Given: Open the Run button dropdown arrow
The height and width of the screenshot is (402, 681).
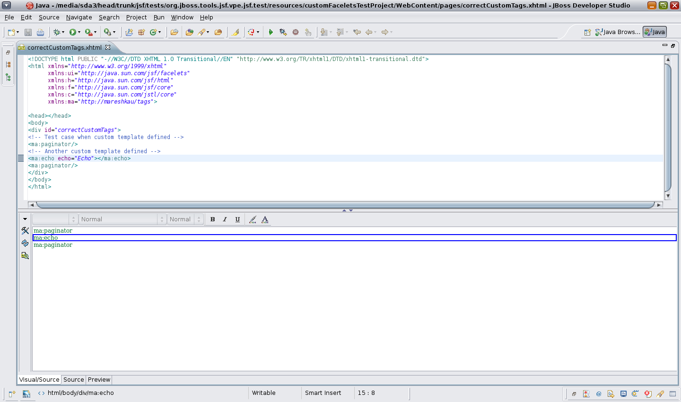Looking at the screenshot, I should coord(79,32).
